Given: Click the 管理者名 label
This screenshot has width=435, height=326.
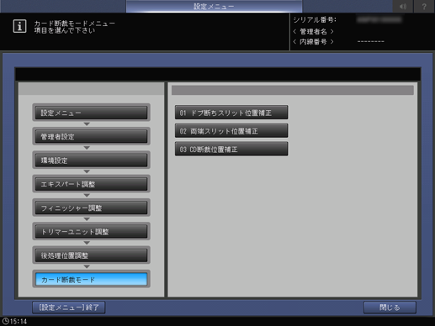Looking at the screenshot, I should (313, 31).
